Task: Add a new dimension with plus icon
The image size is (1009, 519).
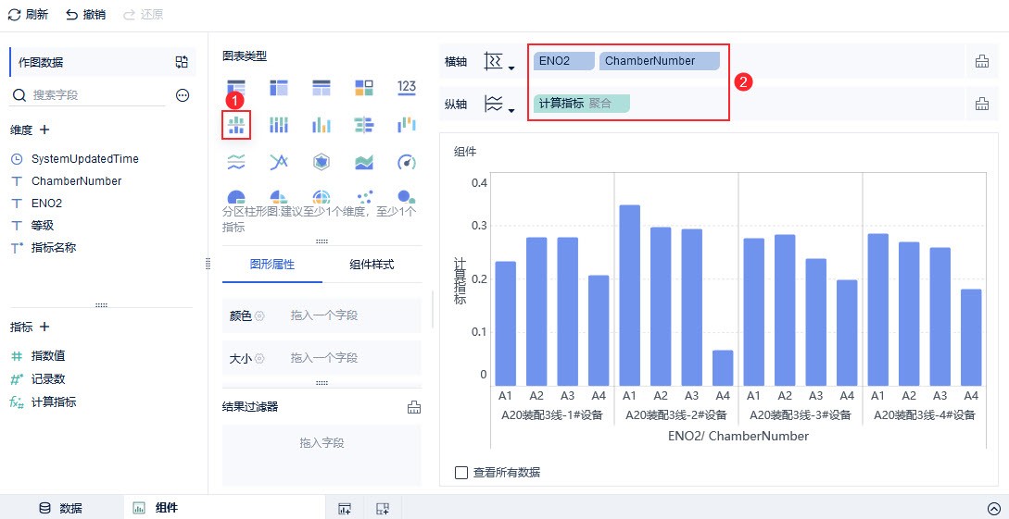Action: (44, 130)
